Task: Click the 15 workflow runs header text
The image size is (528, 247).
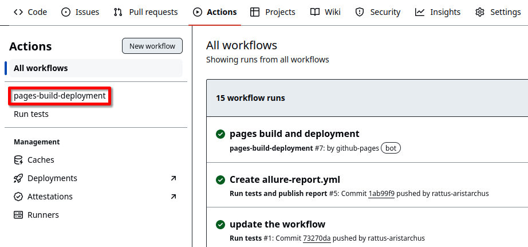Action: click(x=250, y=98)
